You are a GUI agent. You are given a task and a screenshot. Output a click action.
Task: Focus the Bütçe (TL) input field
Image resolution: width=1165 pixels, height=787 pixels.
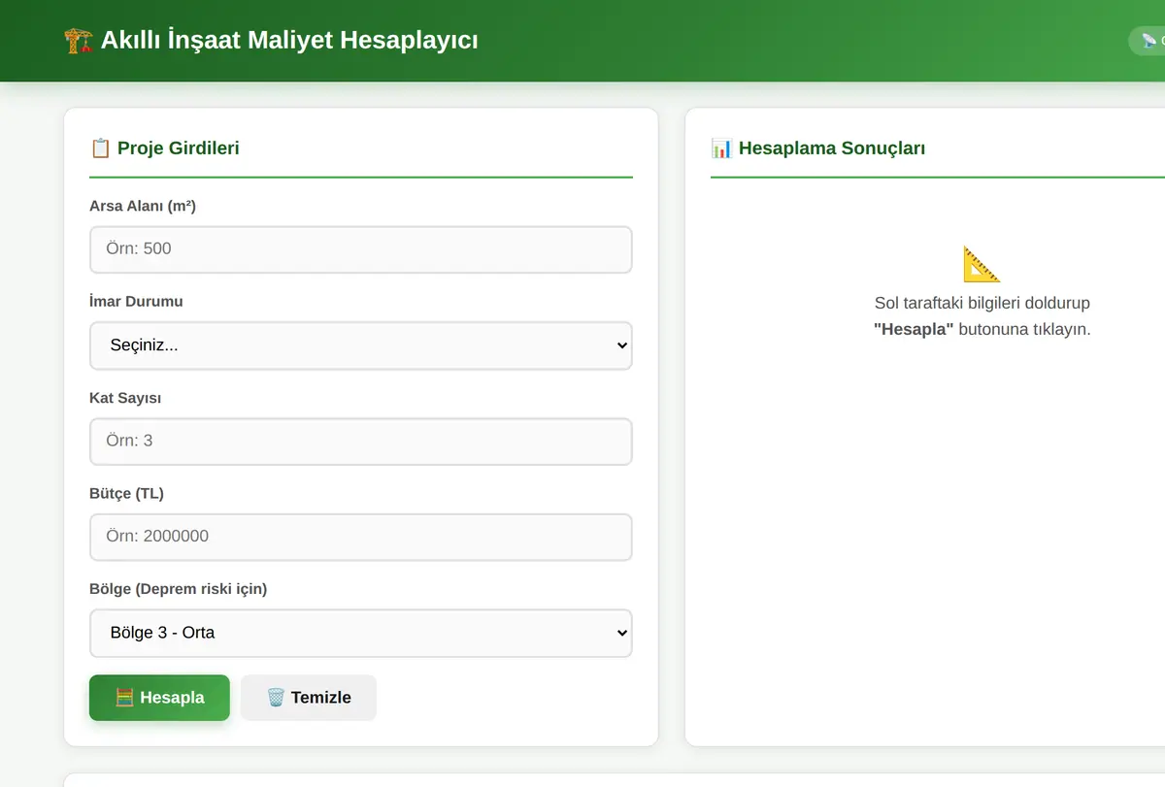pyautogui.click(x=361, y=537)
